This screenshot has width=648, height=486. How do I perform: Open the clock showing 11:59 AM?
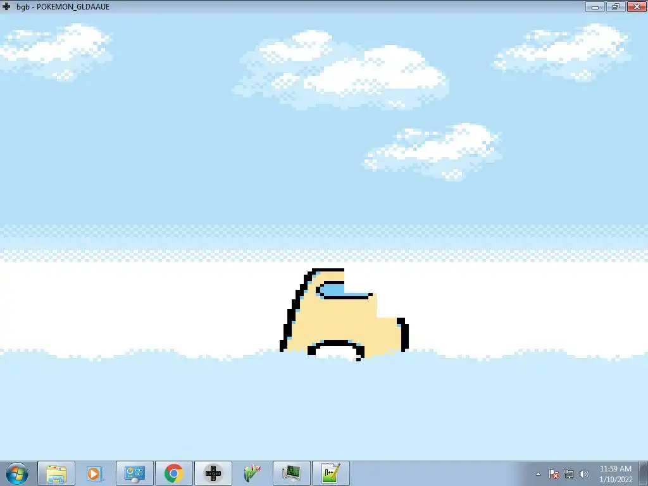tap(616, 473)
